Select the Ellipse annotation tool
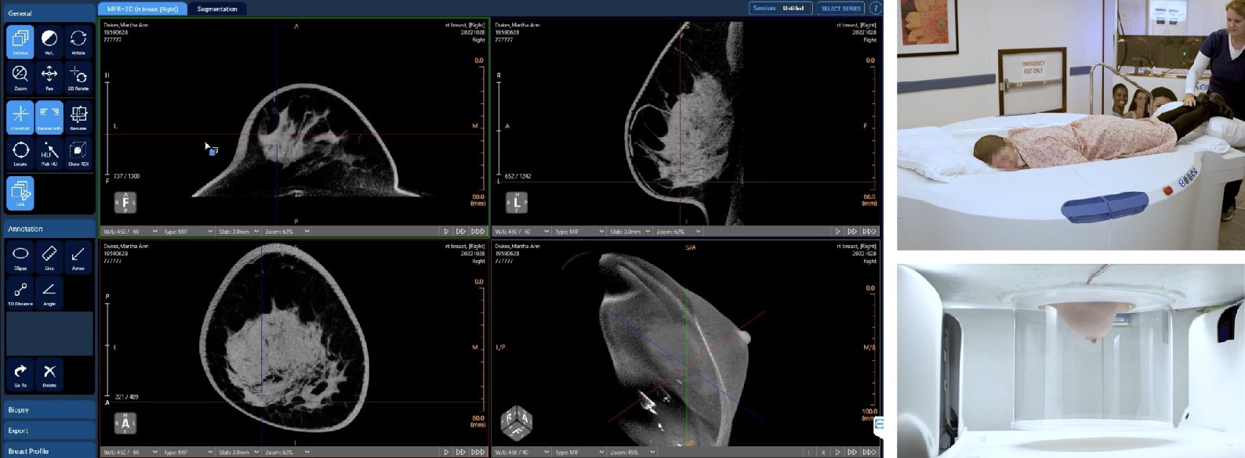Viewport: 1245px width, 458px height. (x=20, y=257)
